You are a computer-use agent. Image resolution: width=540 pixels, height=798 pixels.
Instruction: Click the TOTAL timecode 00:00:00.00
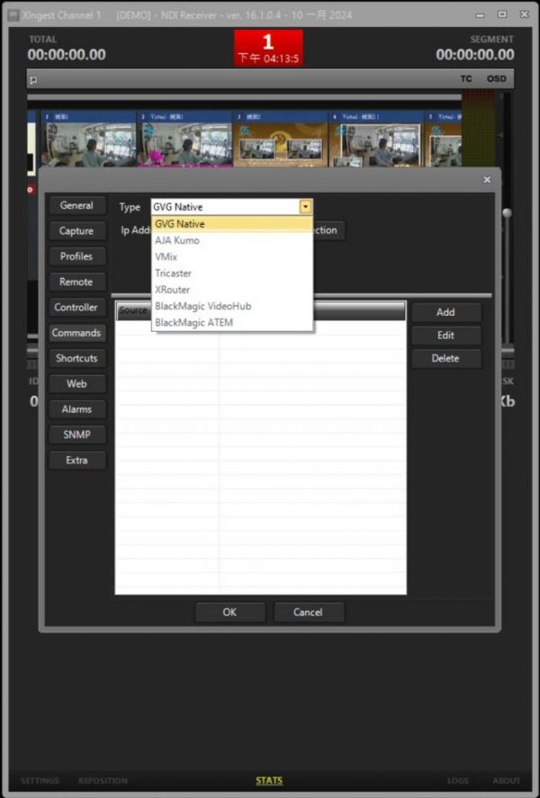pos(67,55)
